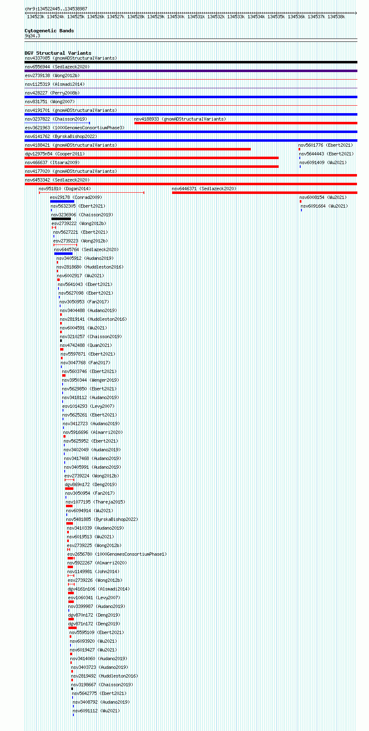Click nsv5595109 (Ebert2021) label
Viewport: 369px width, 731px height.
click(x=97, y=633)
